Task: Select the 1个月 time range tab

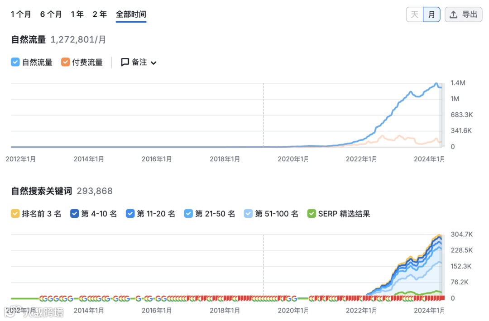Action: click(x=21, y=14)
